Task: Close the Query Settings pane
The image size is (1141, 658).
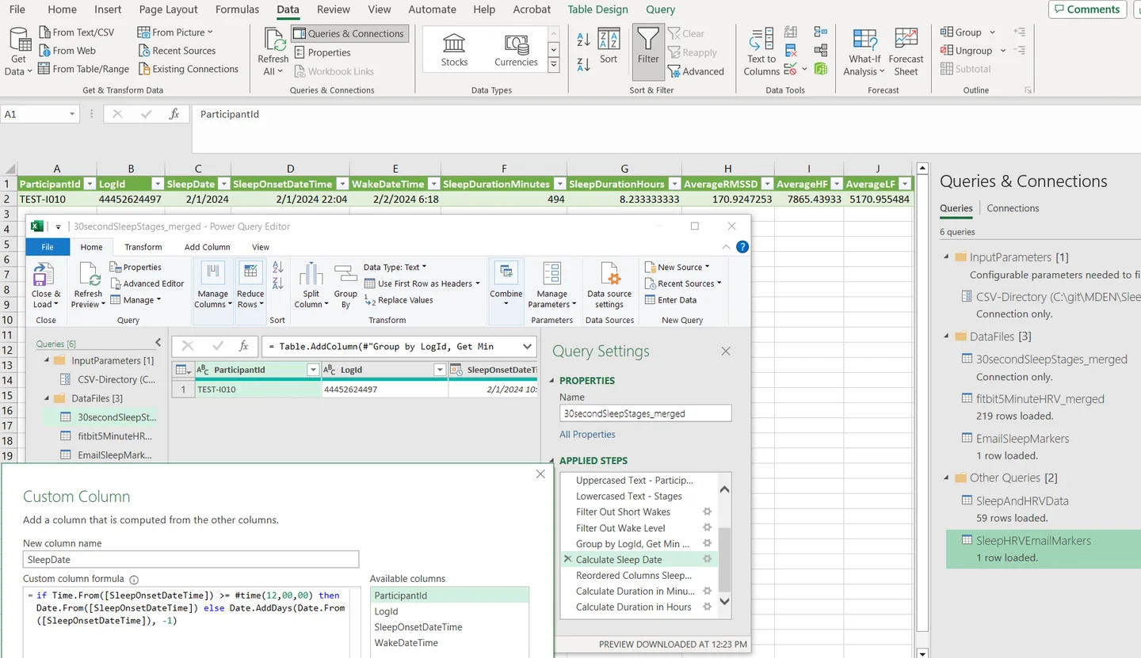Action: click(x=726, y=352)
